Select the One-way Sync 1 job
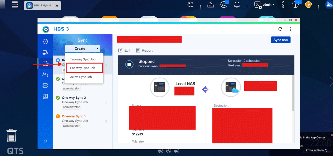The image size is (333, 156). tap(83, 121)
